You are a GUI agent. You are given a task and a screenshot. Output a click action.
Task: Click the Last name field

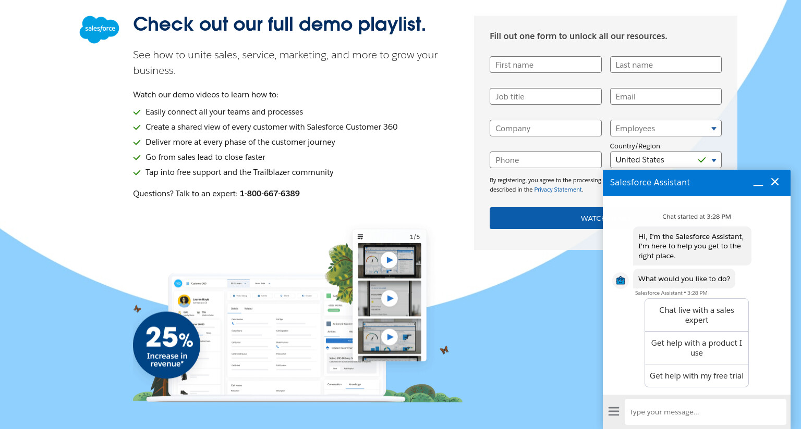665,65
